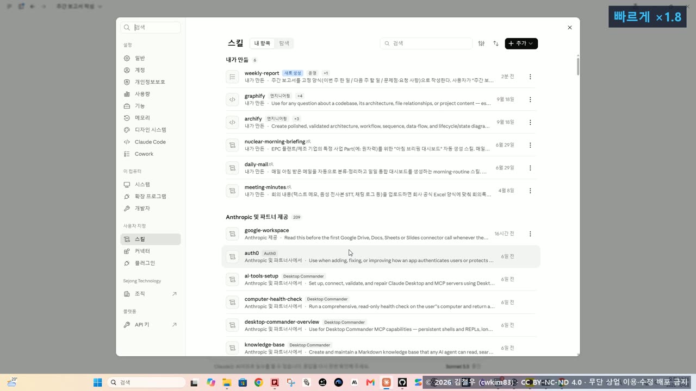
Task: Open the 플러그인 plugins page
Action: (150, 263)
